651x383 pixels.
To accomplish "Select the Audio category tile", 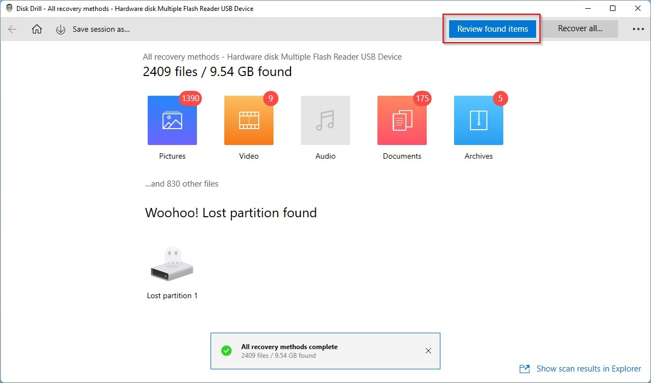I will pos(325,120).
